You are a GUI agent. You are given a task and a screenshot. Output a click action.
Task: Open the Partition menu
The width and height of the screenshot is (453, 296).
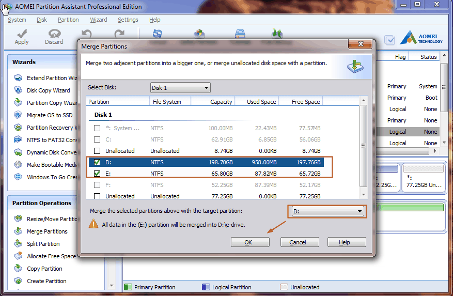pyautogui.click(x=68, y=20)
